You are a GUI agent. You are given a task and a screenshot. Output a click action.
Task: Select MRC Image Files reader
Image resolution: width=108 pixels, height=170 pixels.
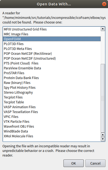pyautogui.click(x=52, y=34)
